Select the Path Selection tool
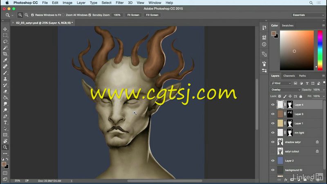The image size is (327, 184). pyautogui.click(x=5, y=129)
